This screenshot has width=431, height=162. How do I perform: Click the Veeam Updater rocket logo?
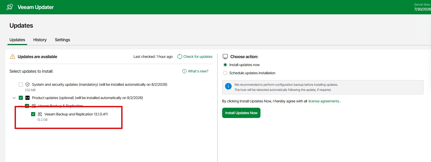point(10,7)
